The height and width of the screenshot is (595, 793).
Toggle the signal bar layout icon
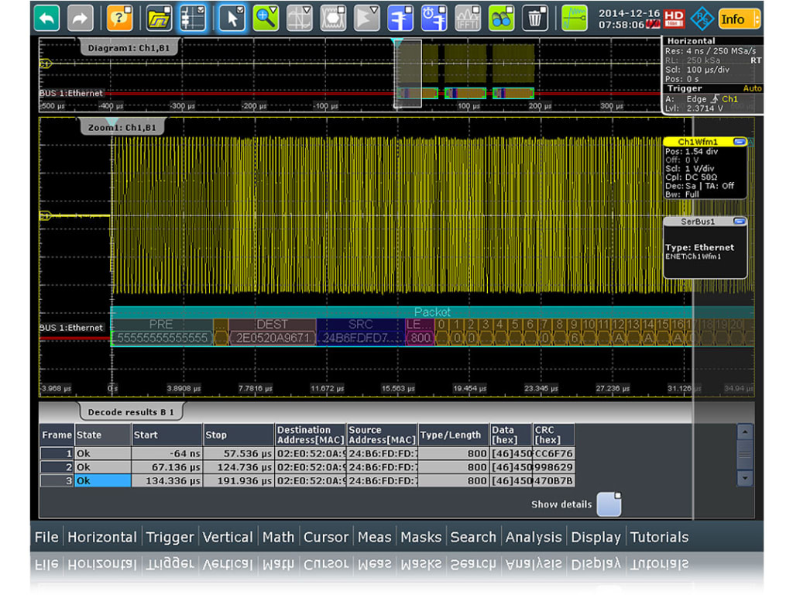(x=193, y=19)
